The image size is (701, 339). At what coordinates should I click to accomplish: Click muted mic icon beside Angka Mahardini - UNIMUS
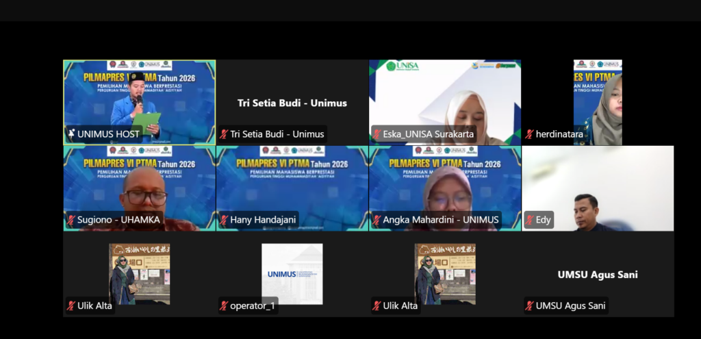pyautogui.click(x=377, y=220)
